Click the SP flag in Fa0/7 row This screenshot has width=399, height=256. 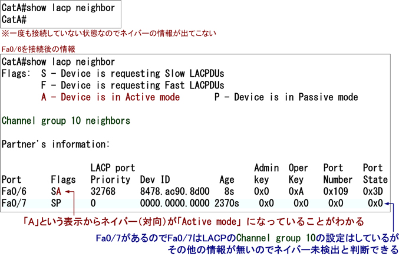(56, 204)
